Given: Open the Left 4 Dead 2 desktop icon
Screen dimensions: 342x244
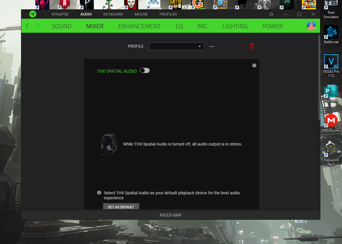Looking at the screenshot, I should (x=176, y=4).
